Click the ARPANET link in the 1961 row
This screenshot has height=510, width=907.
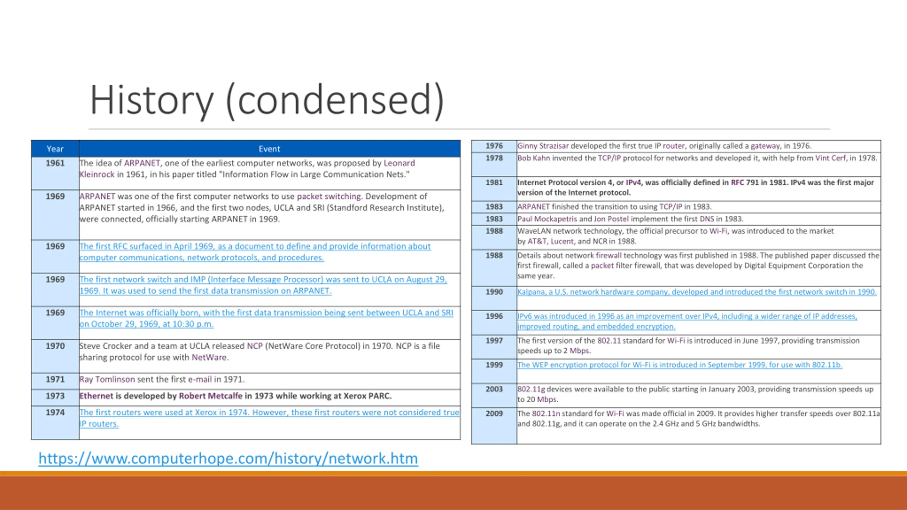click(x=142, y=163)
